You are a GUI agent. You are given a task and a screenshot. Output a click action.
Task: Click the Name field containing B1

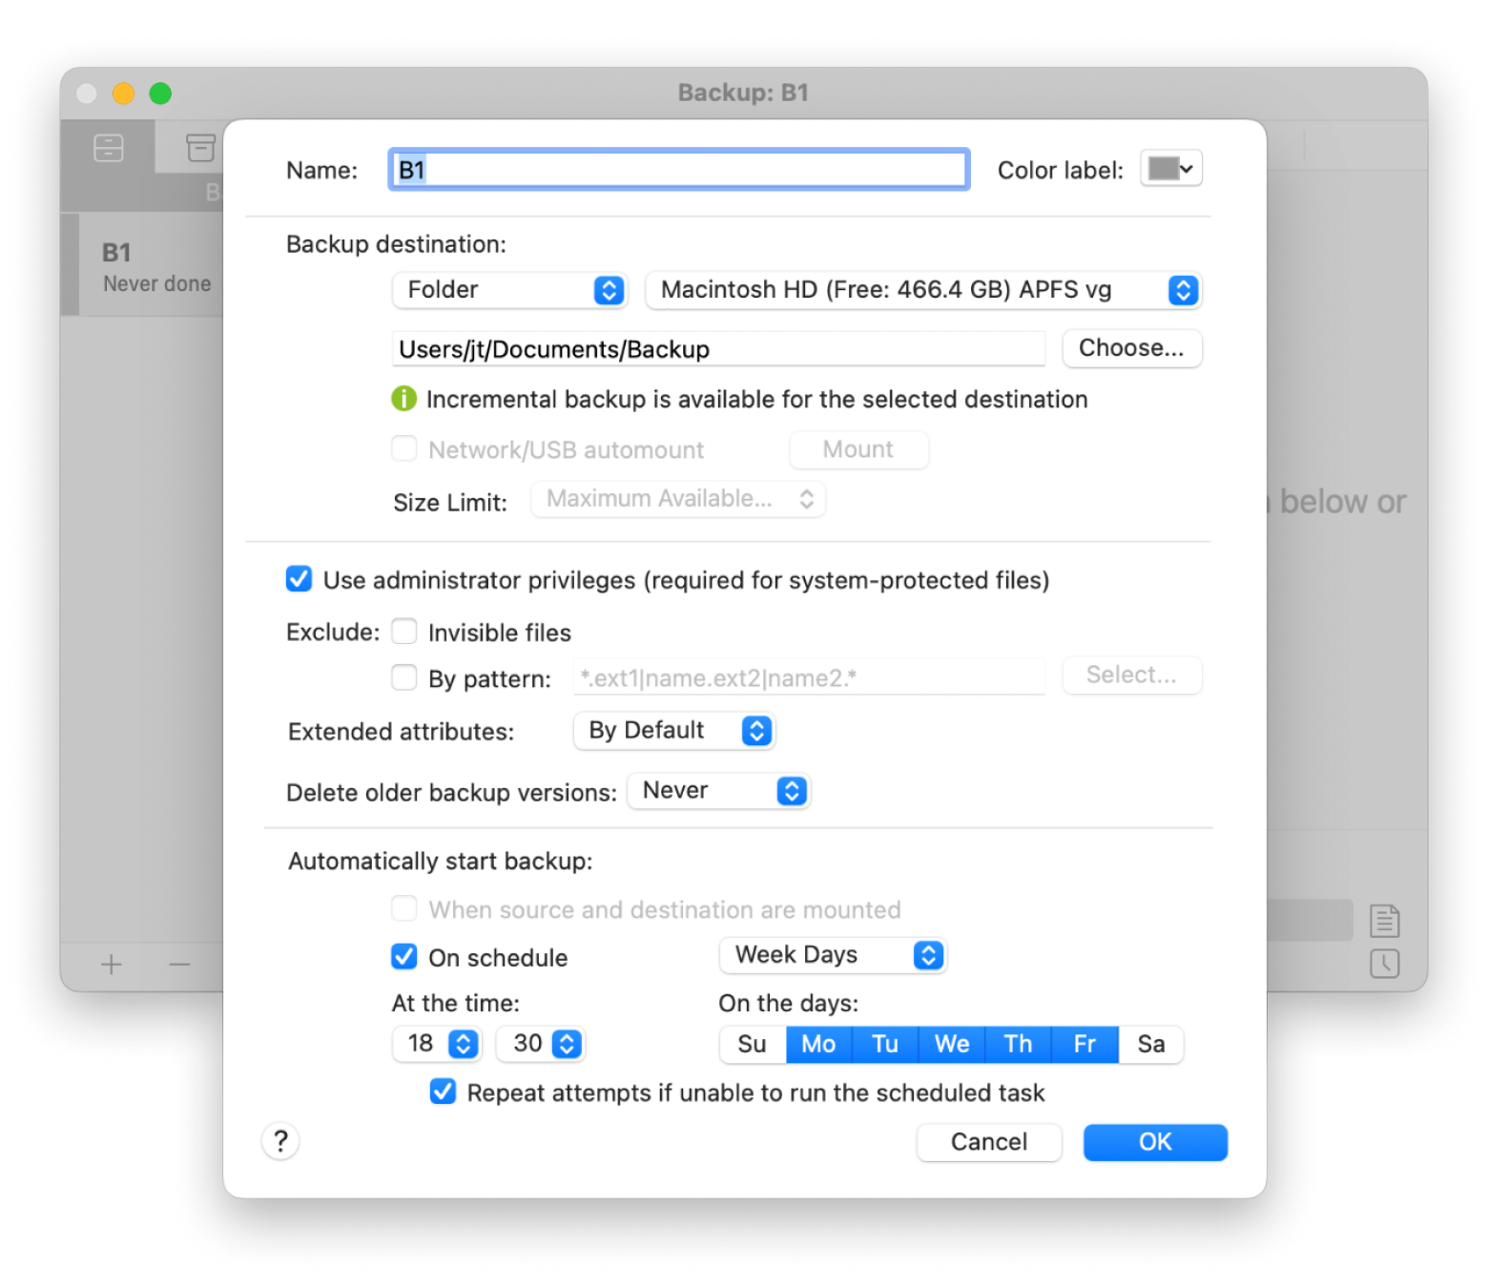[x=679, y=170]
